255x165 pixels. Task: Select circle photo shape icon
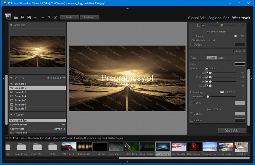[235, 92]
